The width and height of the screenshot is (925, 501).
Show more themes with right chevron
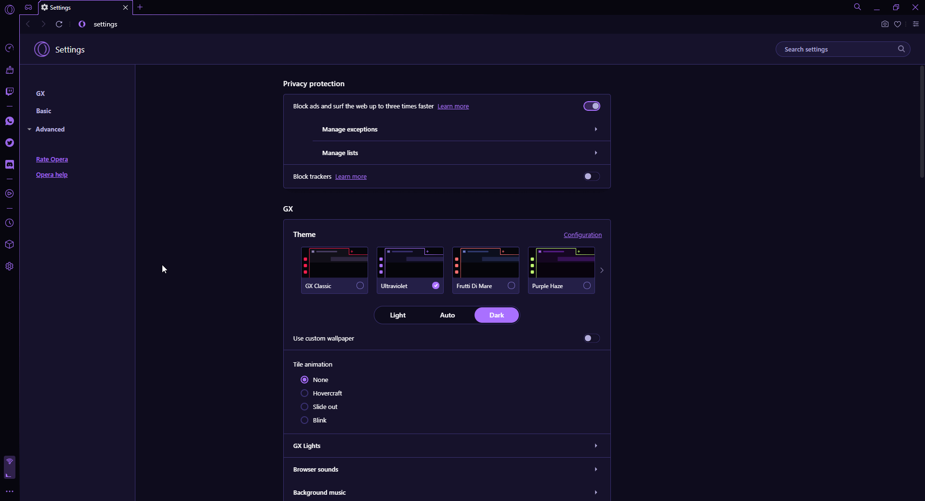[x=602, y=270]
